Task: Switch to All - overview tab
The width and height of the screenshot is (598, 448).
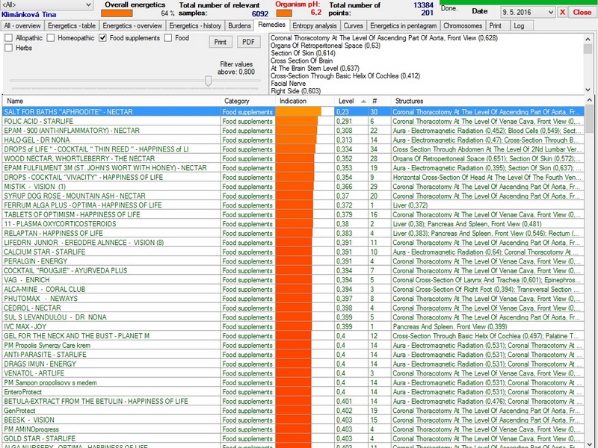Action: point(22,25)
